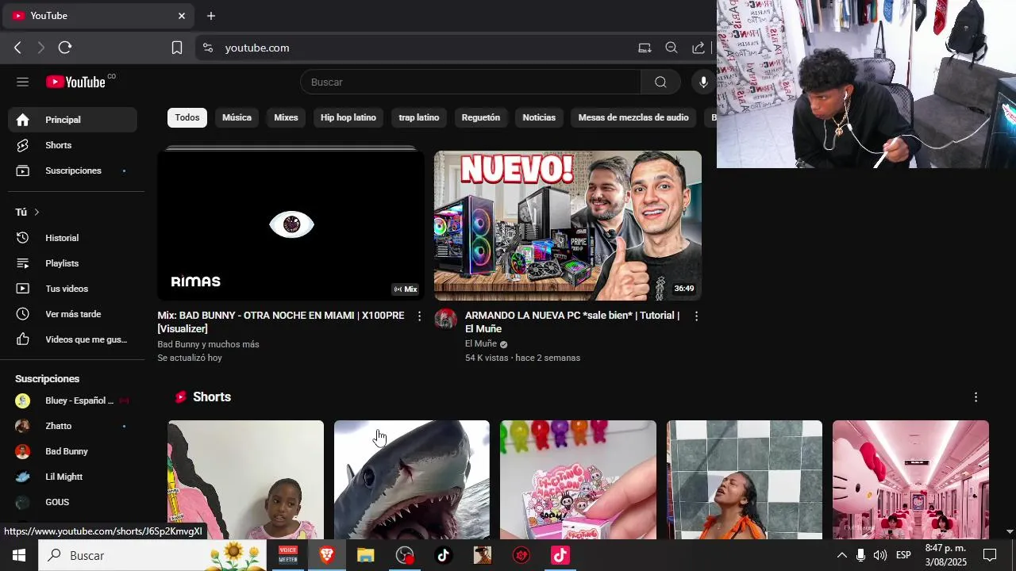1016x571 pixels.
Task: Open options for ARMANDO LA NUEVA PC video
Action: pos(696,316)
